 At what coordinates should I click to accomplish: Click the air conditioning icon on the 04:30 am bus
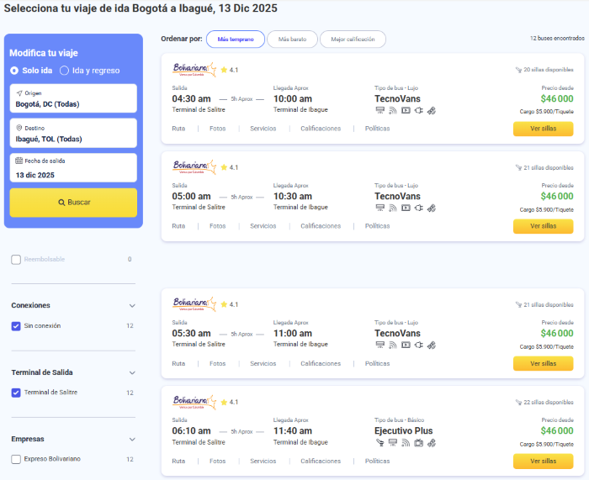379,110
